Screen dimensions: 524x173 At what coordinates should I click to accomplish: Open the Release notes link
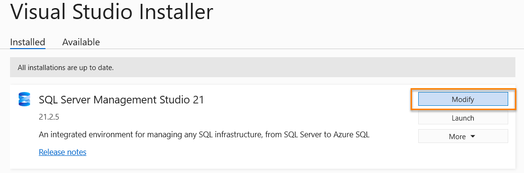63,152
